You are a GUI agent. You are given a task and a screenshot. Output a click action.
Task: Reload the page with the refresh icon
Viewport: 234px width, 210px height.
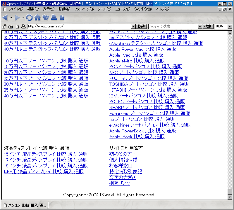coord(29,17)
